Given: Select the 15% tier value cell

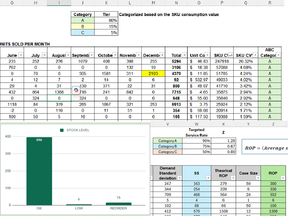Looking at the screenshot, I should pyautogui.click(x=106, y=26).
